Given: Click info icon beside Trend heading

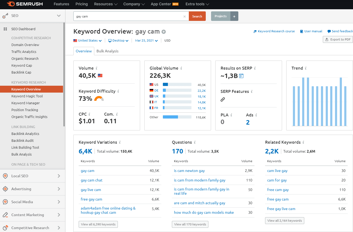Looking at the screenshot, I should coord(306,68).
